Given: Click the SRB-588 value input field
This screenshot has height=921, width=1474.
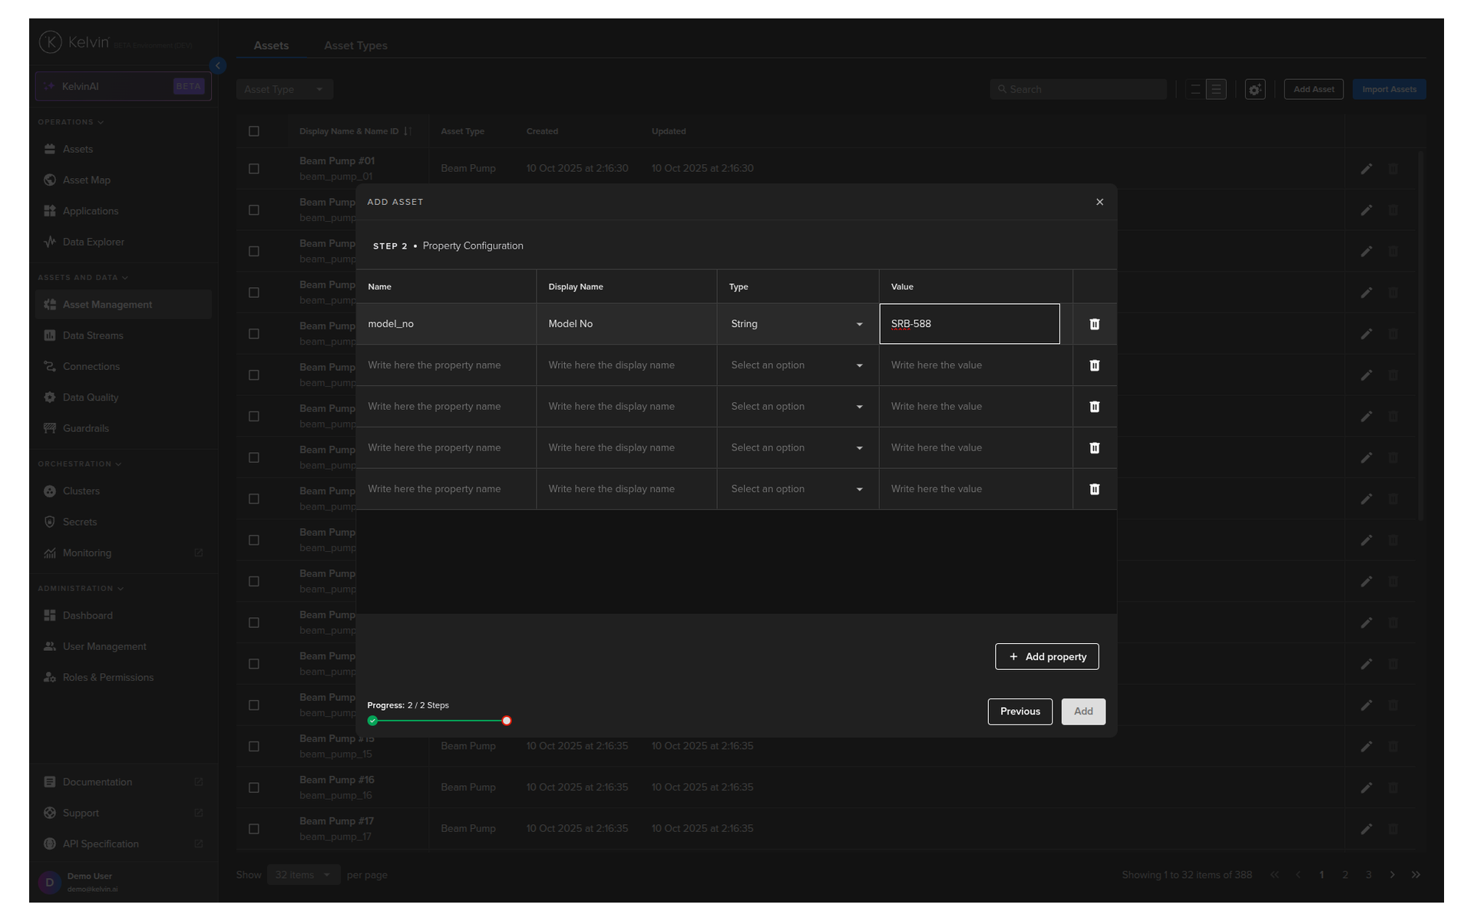Looking at the screenshot, I should click(969, 324).
